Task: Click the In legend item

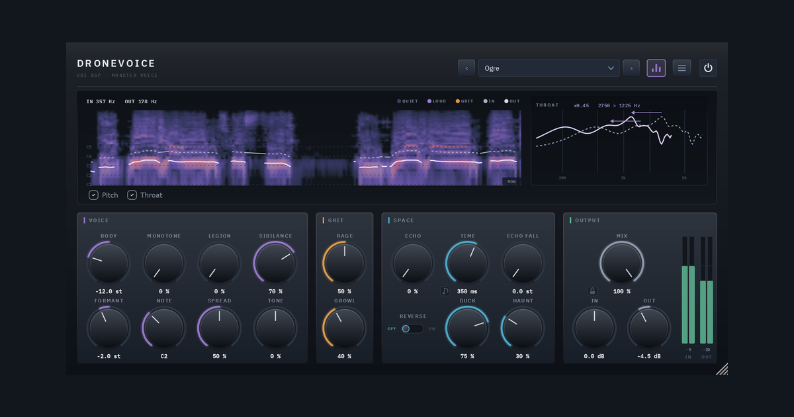Action: 489,101
